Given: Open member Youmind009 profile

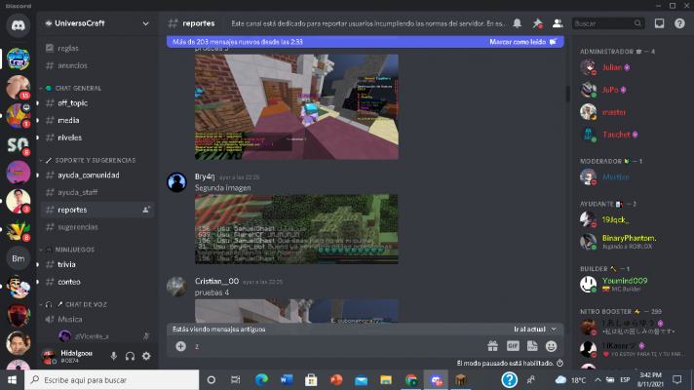Looking at the screenshot, I should (x=632, y=284).
